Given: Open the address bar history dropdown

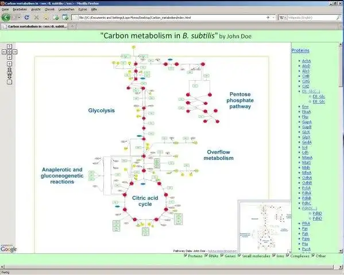Looking at the screenshot, I should [273, 18].
